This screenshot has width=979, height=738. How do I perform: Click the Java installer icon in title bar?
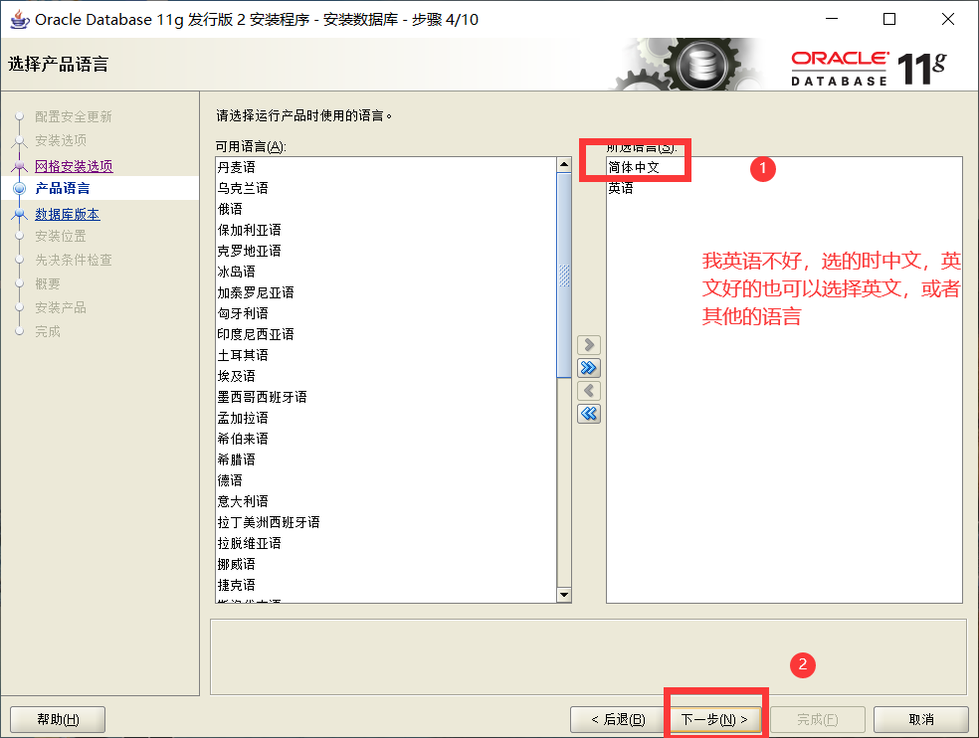pos(19,19)
